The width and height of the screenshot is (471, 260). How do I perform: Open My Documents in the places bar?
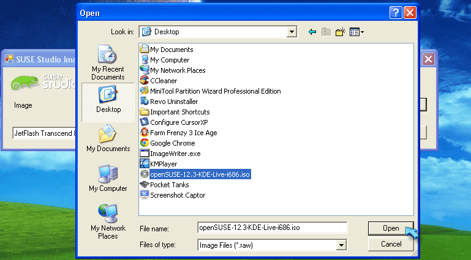pyautogui.click(x=108, y=138)
